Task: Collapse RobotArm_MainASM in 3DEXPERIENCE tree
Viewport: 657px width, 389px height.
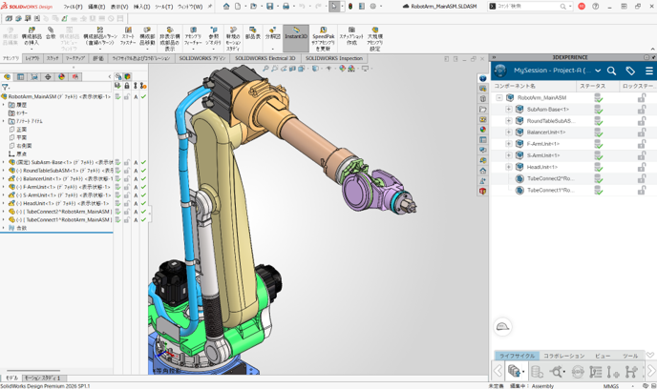Action: (x=499, y=97)
